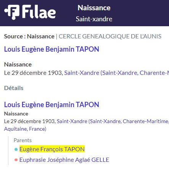This screenshot has width=169, height=174.
Task: Click the vertical line beside the Parents list
Action: (8, 151)
